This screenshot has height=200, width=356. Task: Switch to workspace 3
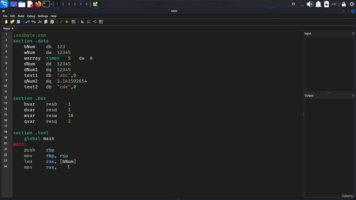click(69, 4)
